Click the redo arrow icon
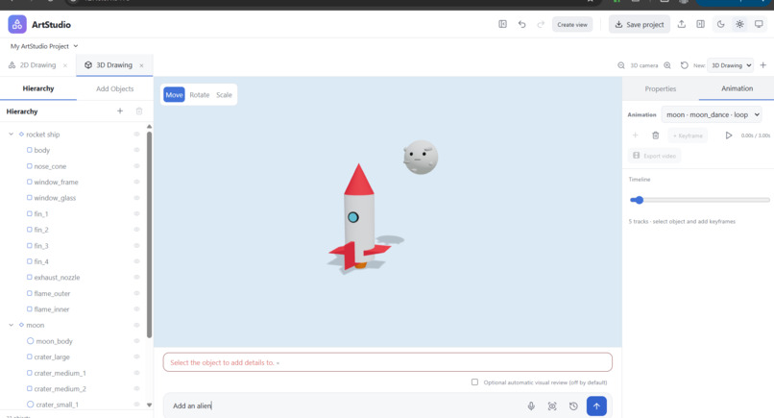This screenshot has width=774, height=418. click(541, 24)
